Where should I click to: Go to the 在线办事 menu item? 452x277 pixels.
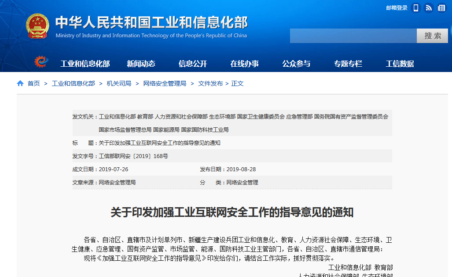click(x=244, y=64)
